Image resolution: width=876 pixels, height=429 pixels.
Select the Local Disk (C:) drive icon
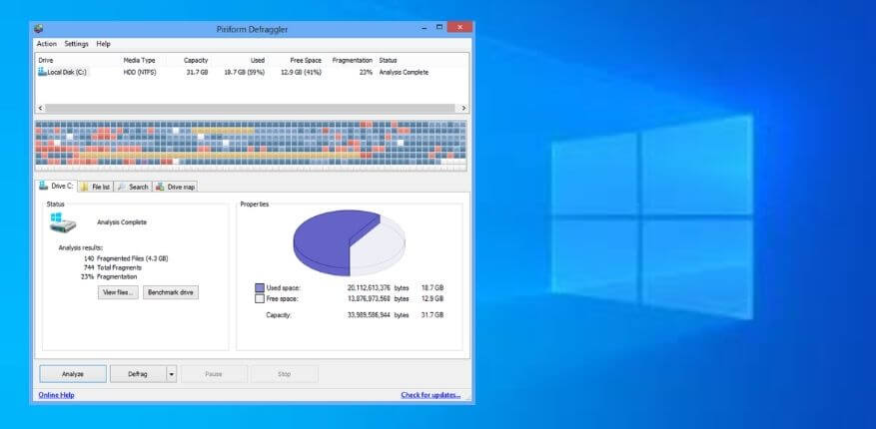point(42,72)
